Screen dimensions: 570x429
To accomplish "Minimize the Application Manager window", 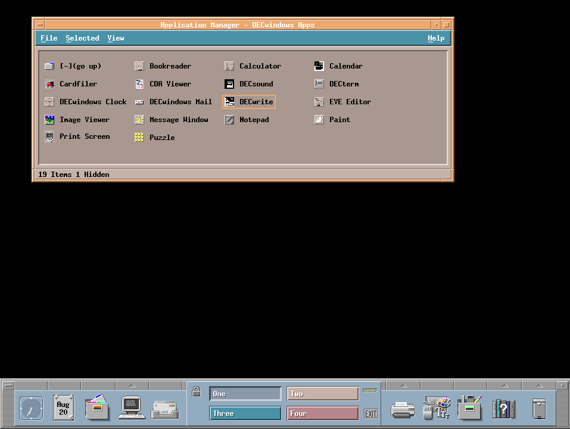I will click(x=436, y=24).
